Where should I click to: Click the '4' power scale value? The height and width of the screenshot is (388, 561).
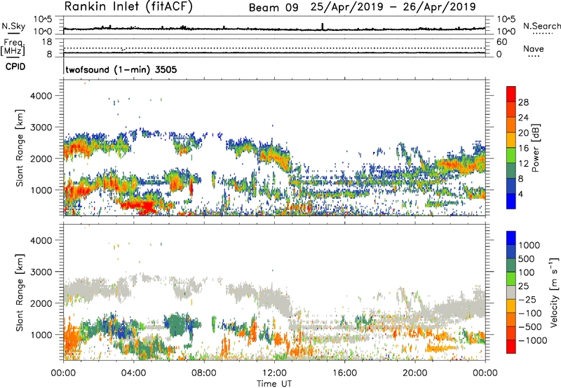click(521, 195)
